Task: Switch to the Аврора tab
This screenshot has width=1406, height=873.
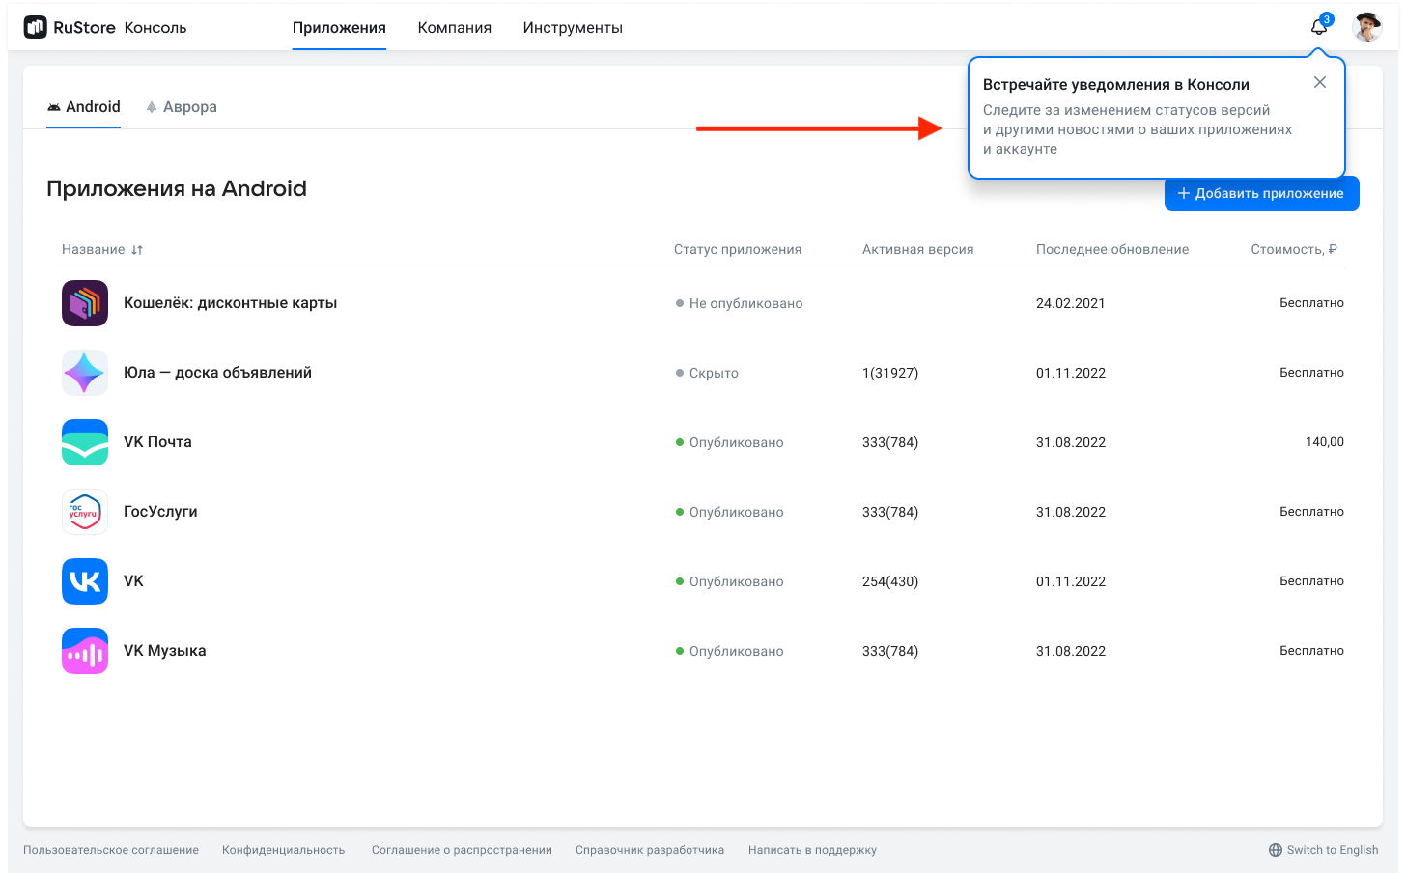Action: [182, 107]
